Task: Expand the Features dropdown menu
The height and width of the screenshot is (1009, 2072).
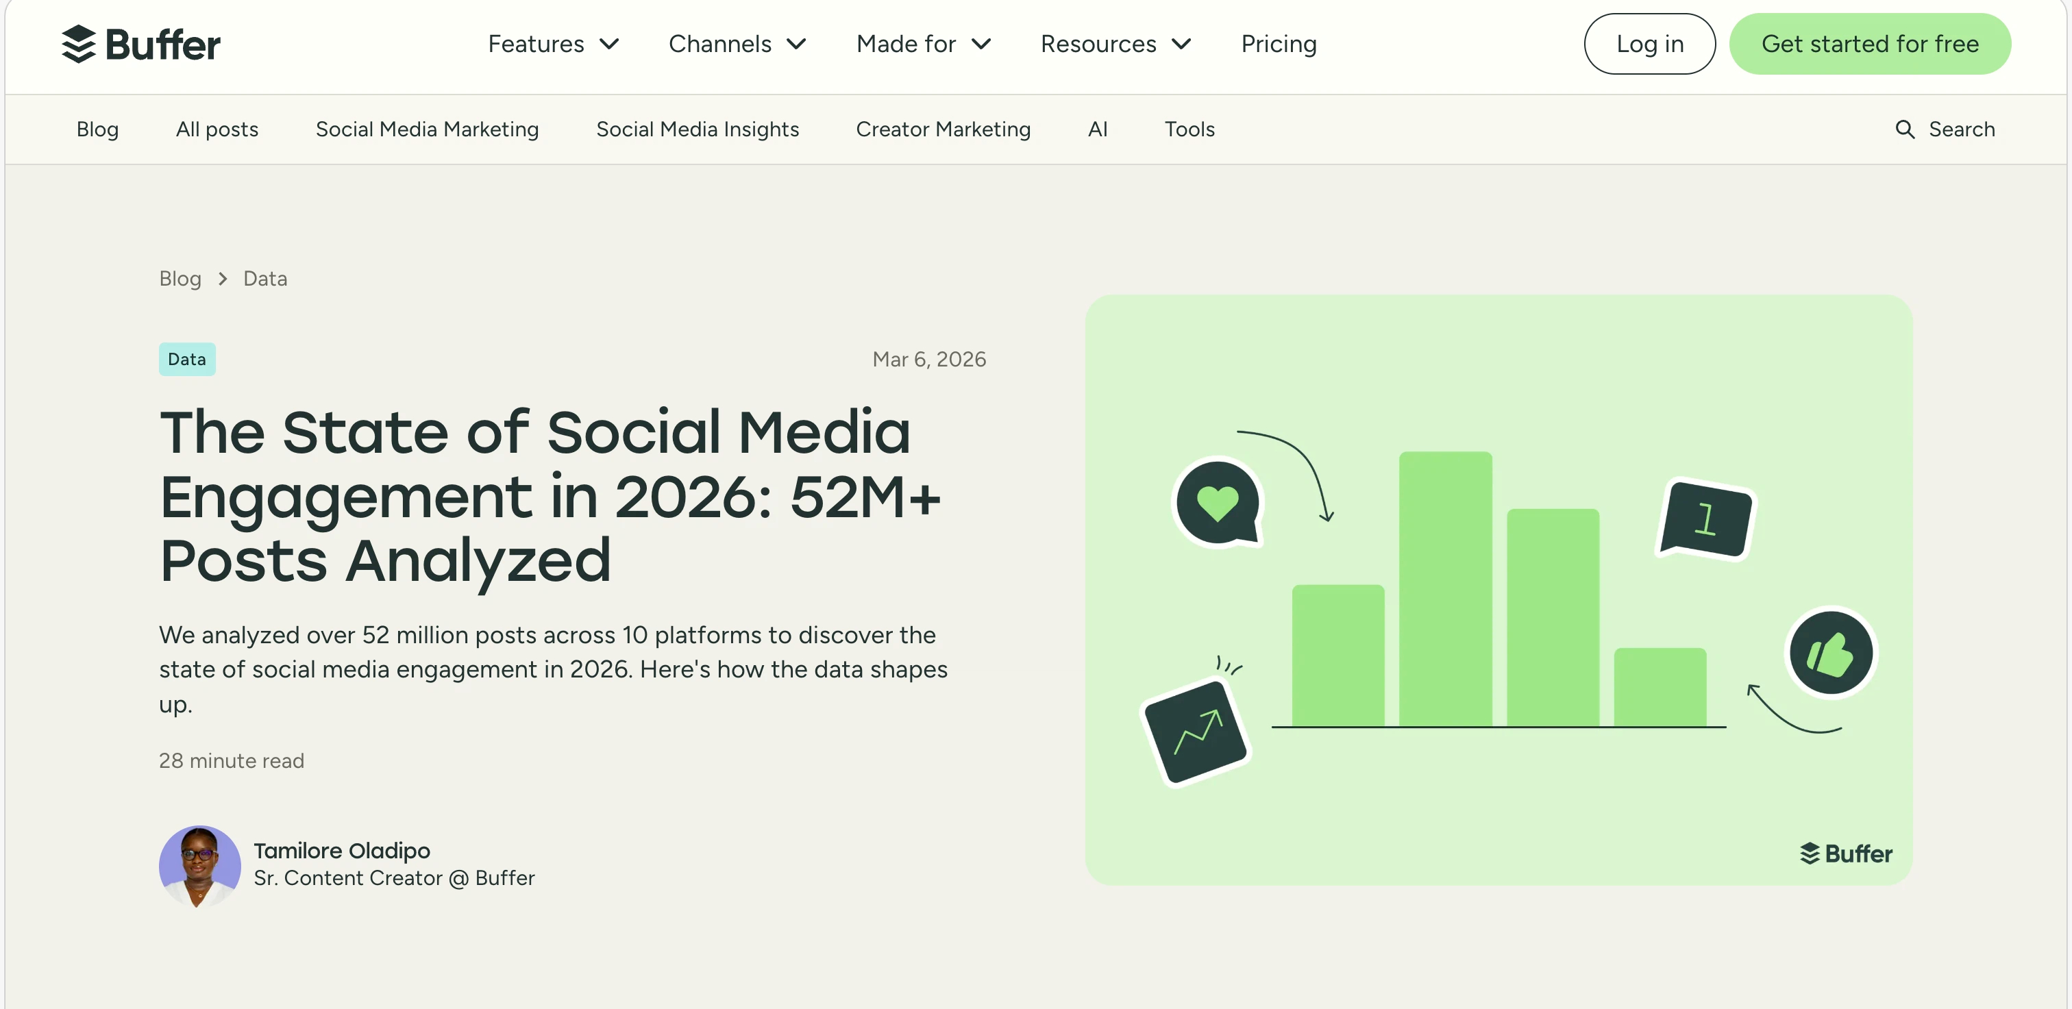Action: point(554,45)
